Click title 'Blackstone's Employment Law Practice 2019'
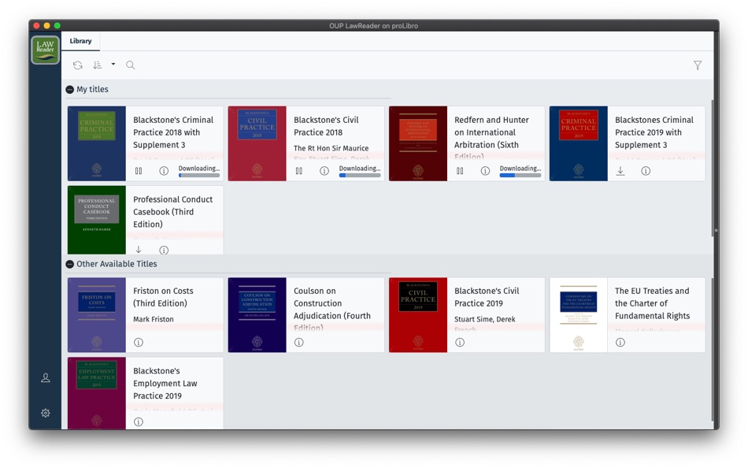 [165, 383]
